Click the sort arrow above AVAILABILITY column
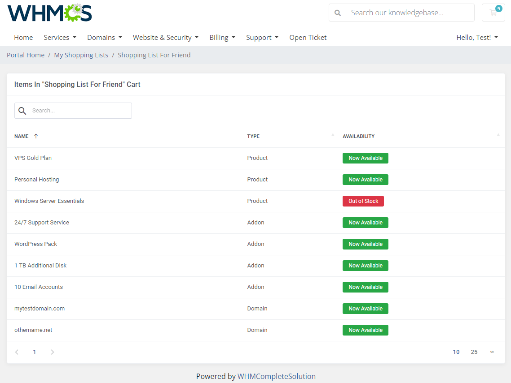511x383 pixels. (498, 134)
